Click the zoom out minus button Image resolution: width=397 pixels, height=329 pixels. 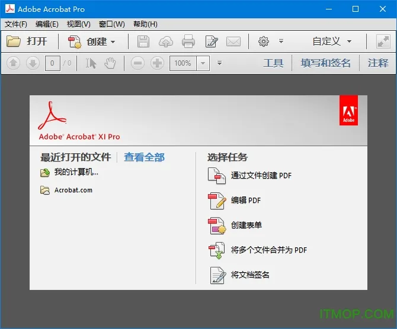137,63
